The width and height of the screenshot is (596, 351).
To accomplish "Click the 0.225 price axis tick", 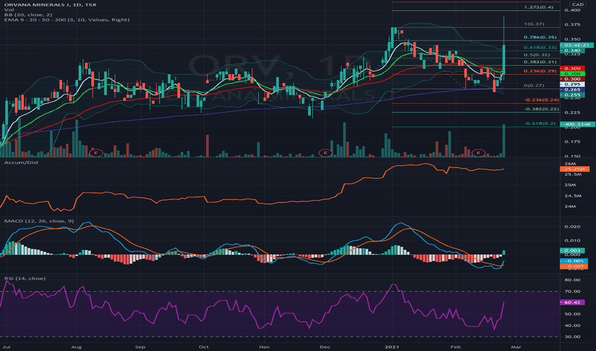I will point(572,112).
